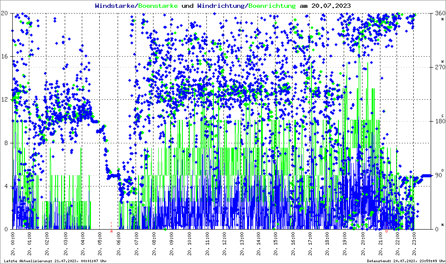Click the wind-strength scale label '20'
Screen dimensions: 446x264
[x=4, y=13]
